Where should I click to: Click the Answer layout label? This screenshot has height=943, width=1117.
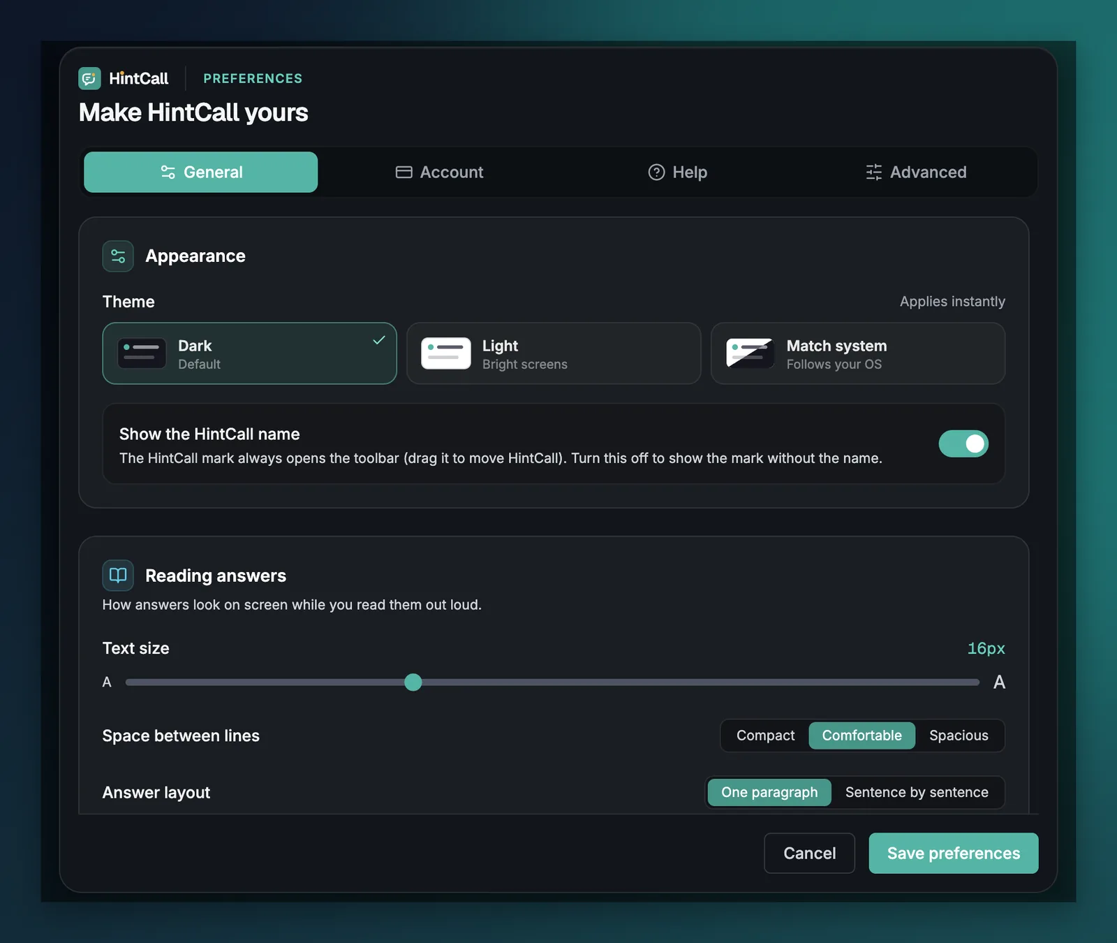(156, 793)
